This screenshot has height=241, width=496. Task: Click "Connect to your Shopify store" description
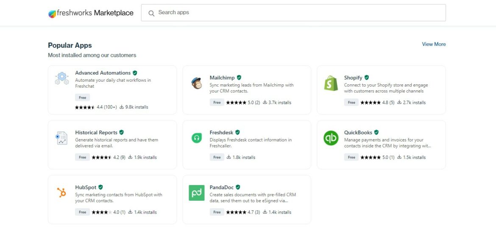(386, 88)
